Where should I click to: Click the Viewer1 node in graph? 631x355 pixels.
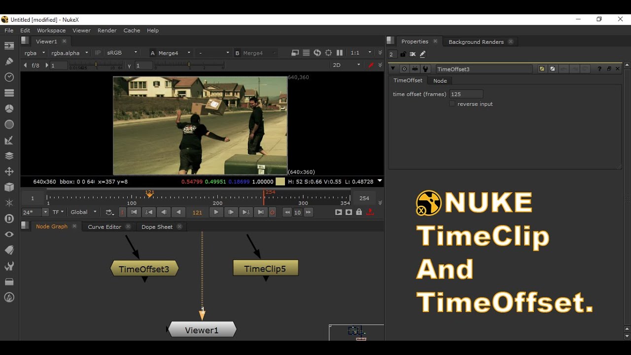[202, 330]
